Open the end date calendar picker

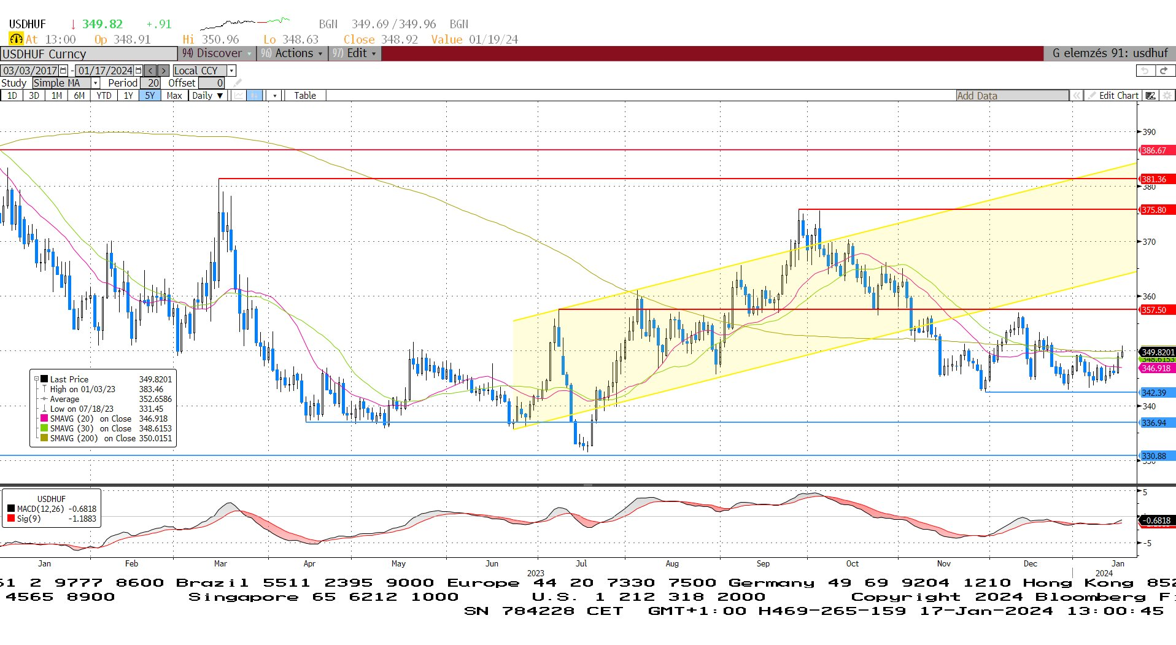tap(138, 71)
